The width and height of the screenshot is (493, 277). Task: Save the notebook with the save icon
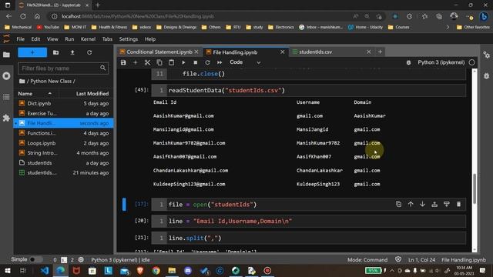123,62
